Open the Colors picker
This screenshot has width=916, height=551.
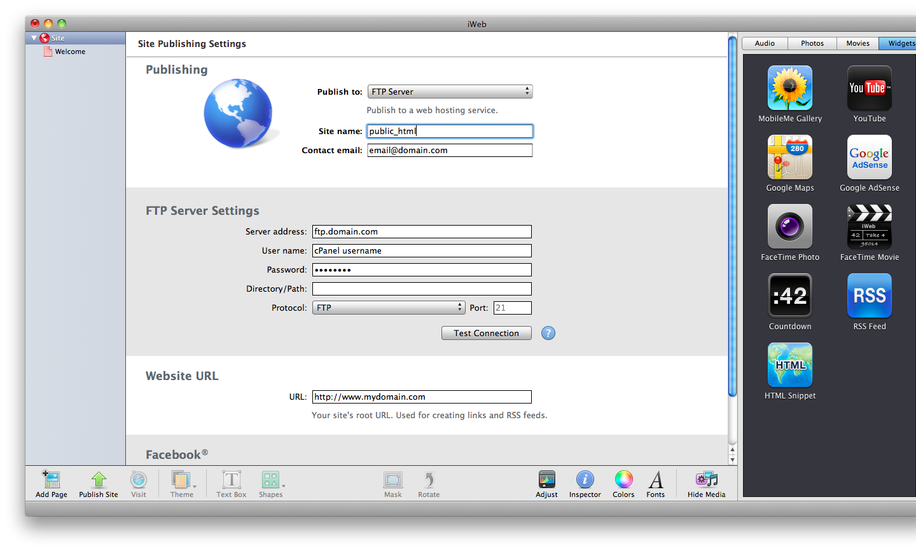pyautogui.click(x=623, y=480)
